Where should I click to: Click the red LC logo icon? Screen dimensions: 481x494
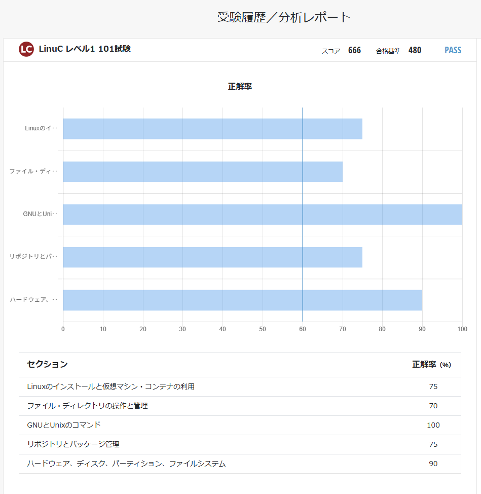[x=26, y=49]
